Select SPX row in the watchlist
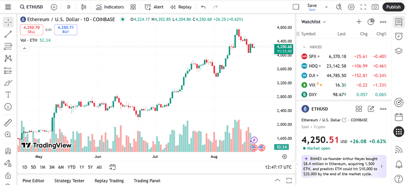This screenshot has height=185, width=406. pos(344,57)
